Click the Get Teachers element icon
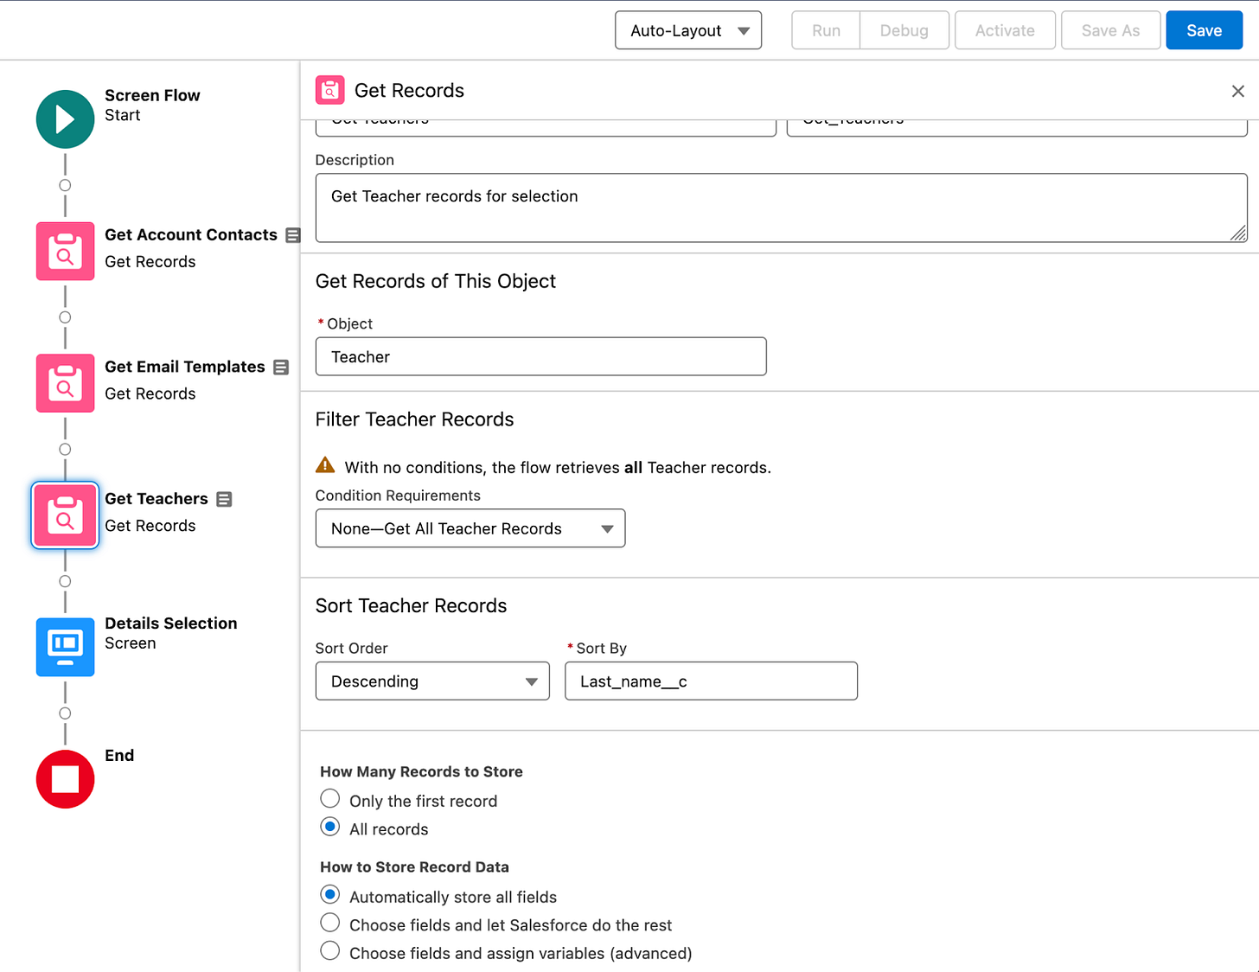The width and height of the screenshot is (1259, 972). [x=65, y=515]
